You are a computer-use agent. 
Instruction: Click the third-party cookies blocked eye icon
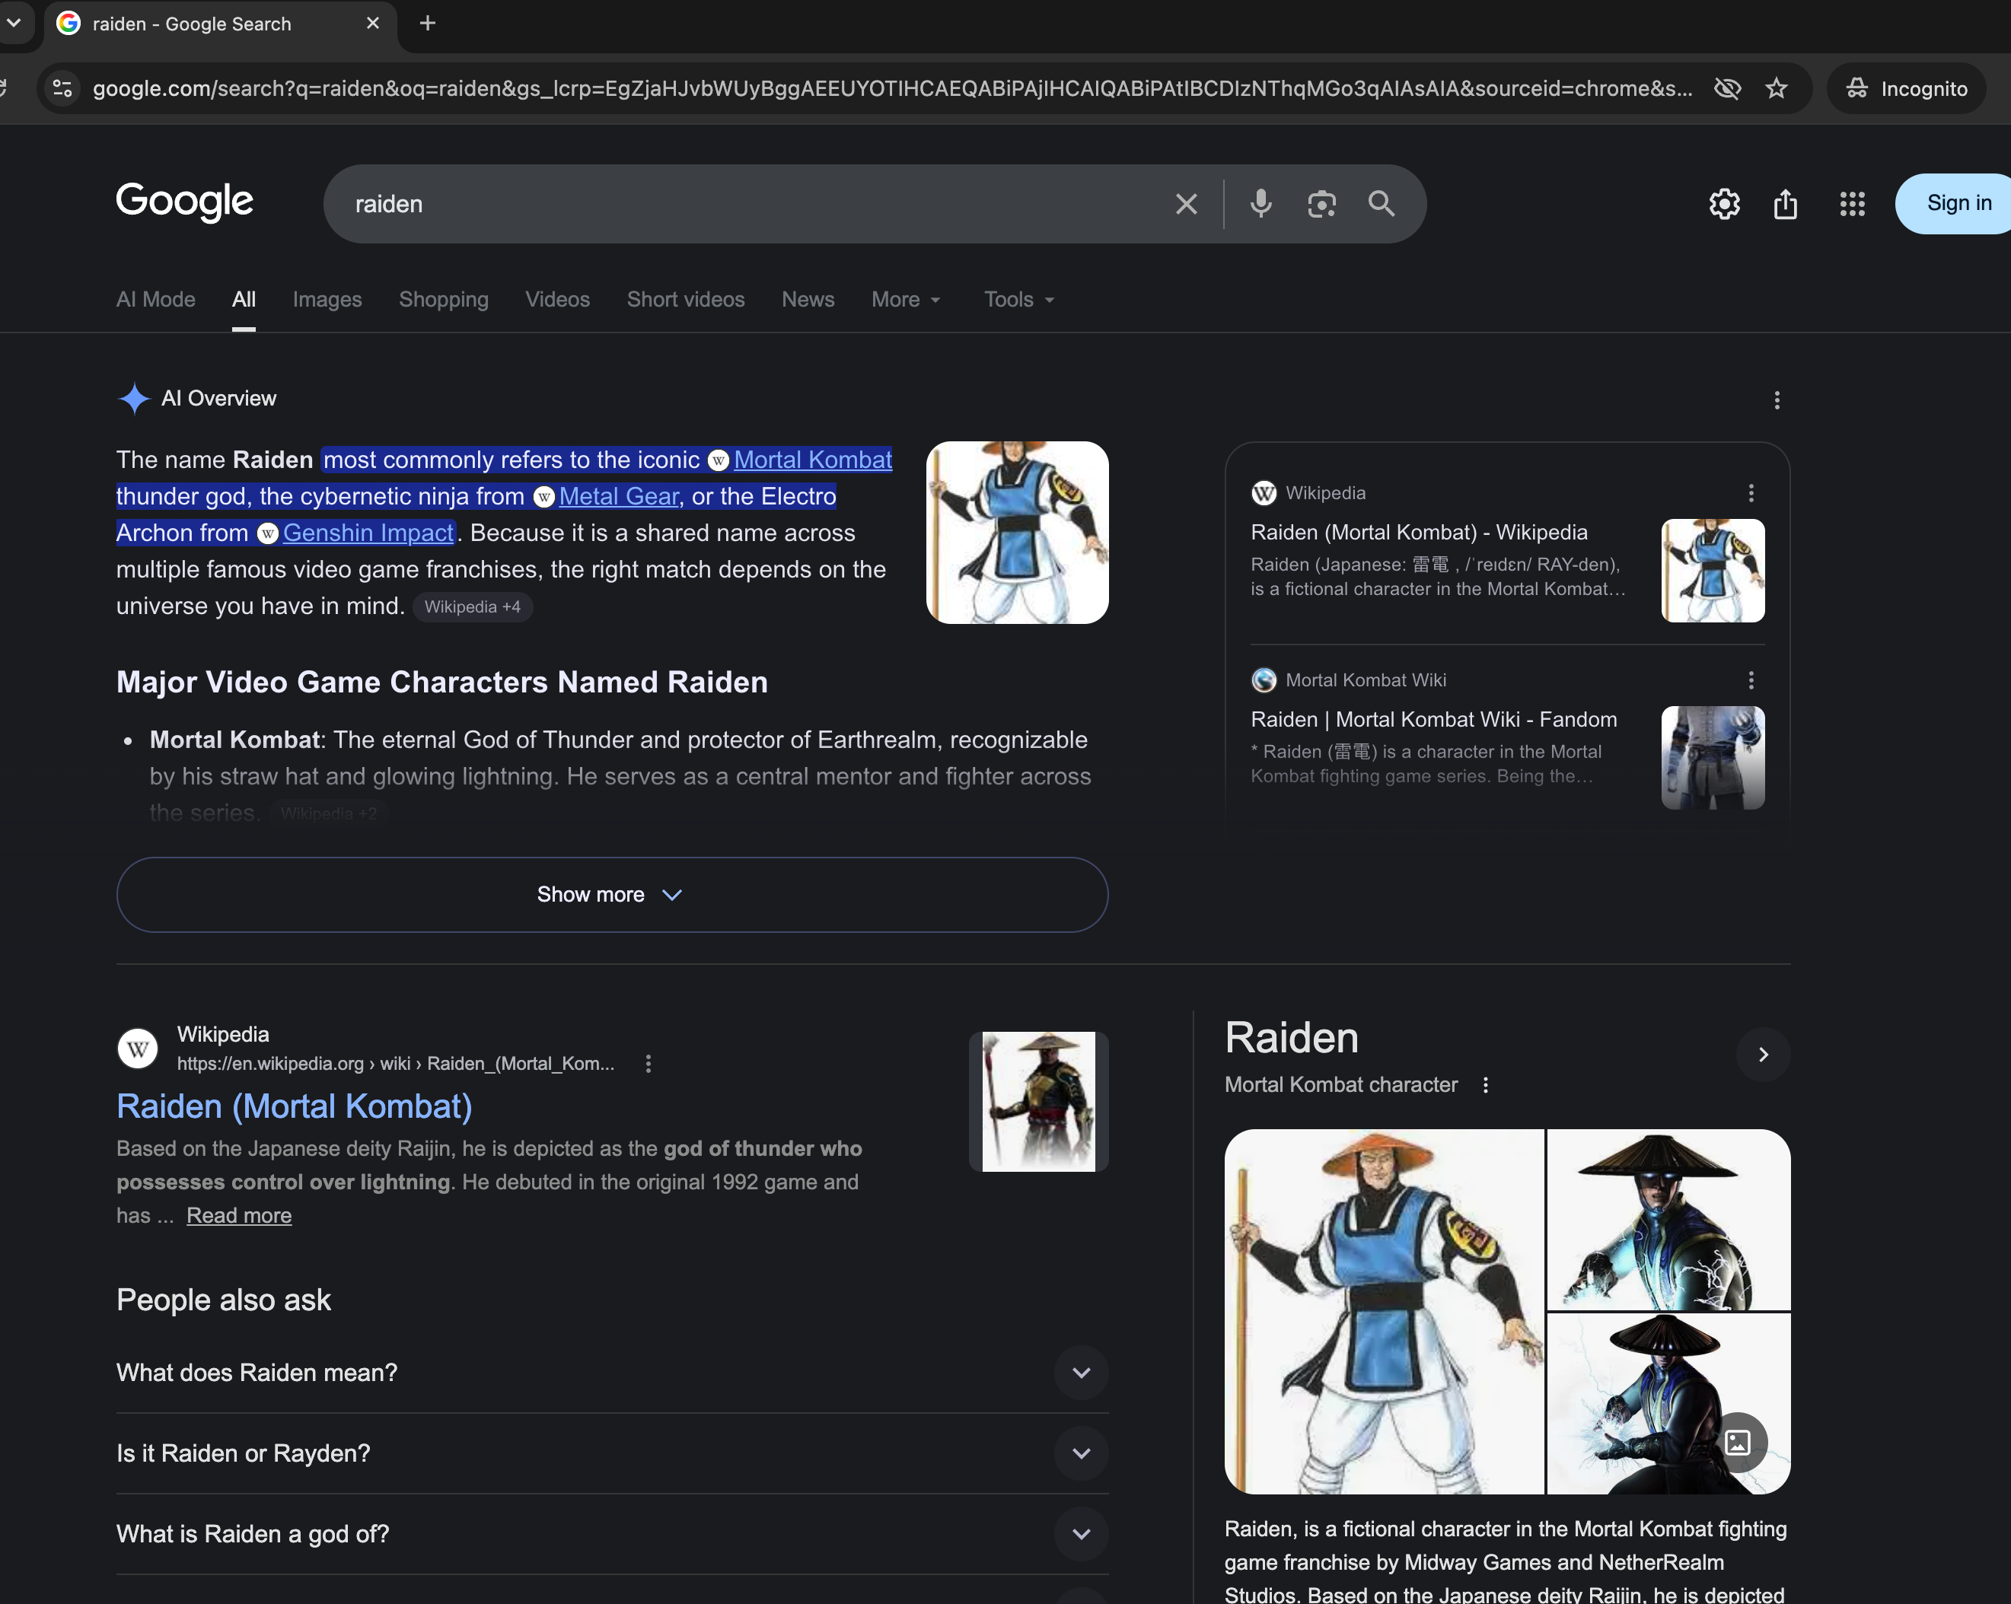point(1727,88)
